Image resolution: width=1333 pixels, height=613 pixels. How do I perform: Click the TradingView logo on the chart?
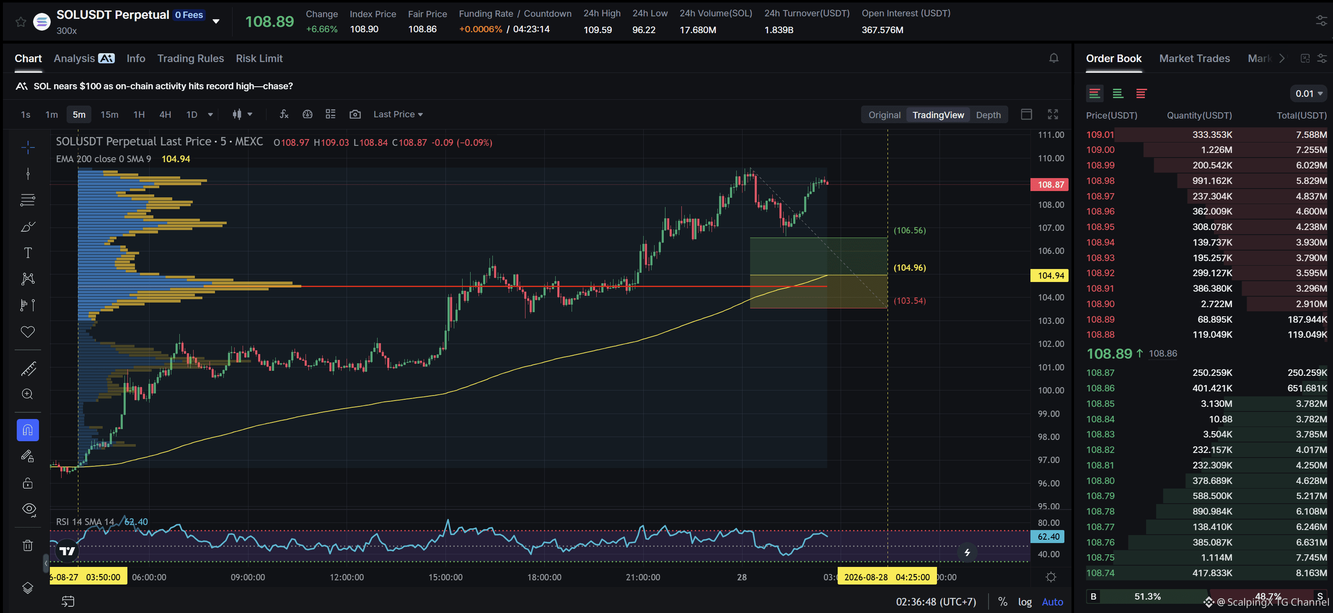pyautogui.click(x=67, y=551)
